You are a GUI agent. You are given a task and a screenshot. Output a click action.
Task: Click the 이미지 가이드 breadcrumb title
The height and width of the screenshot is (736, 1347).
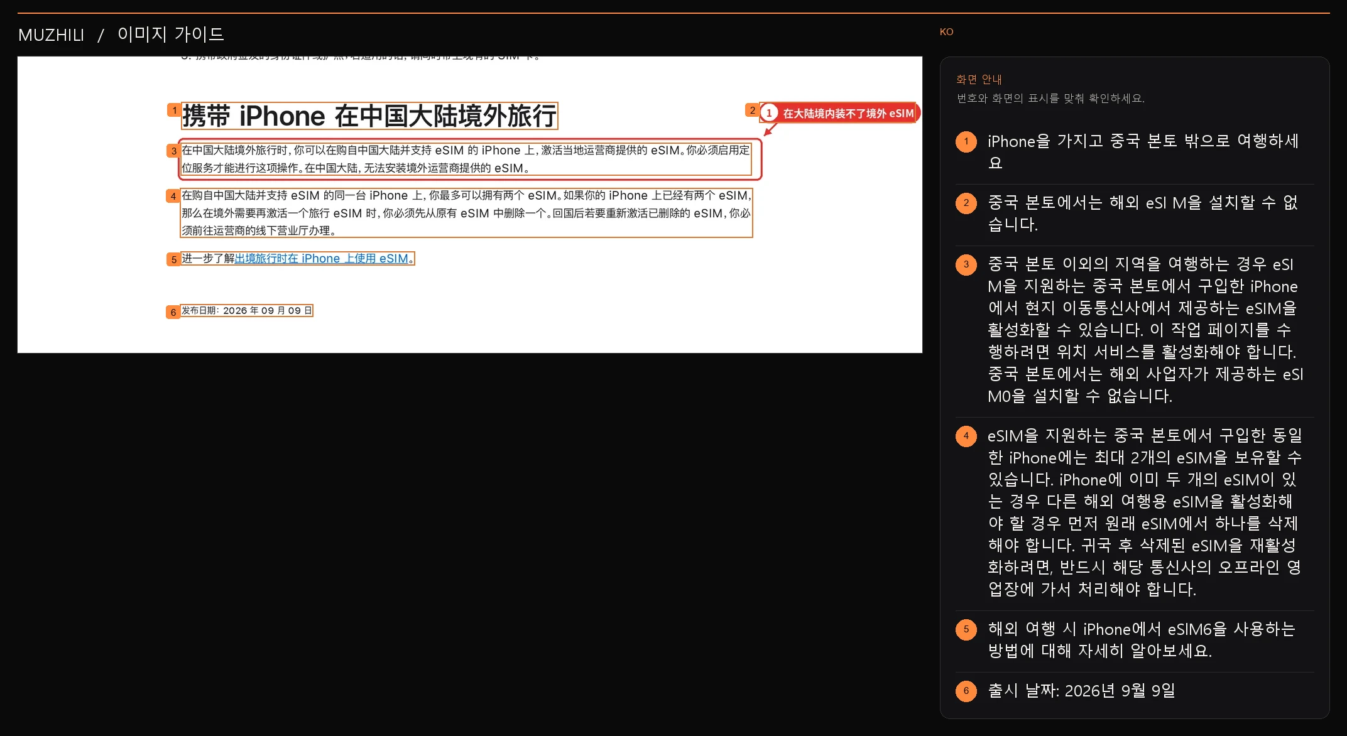[x=171, y=34]
